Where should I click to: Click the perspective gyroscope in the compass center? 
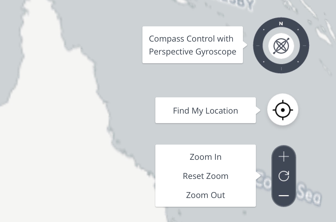[x=281, y=45]
